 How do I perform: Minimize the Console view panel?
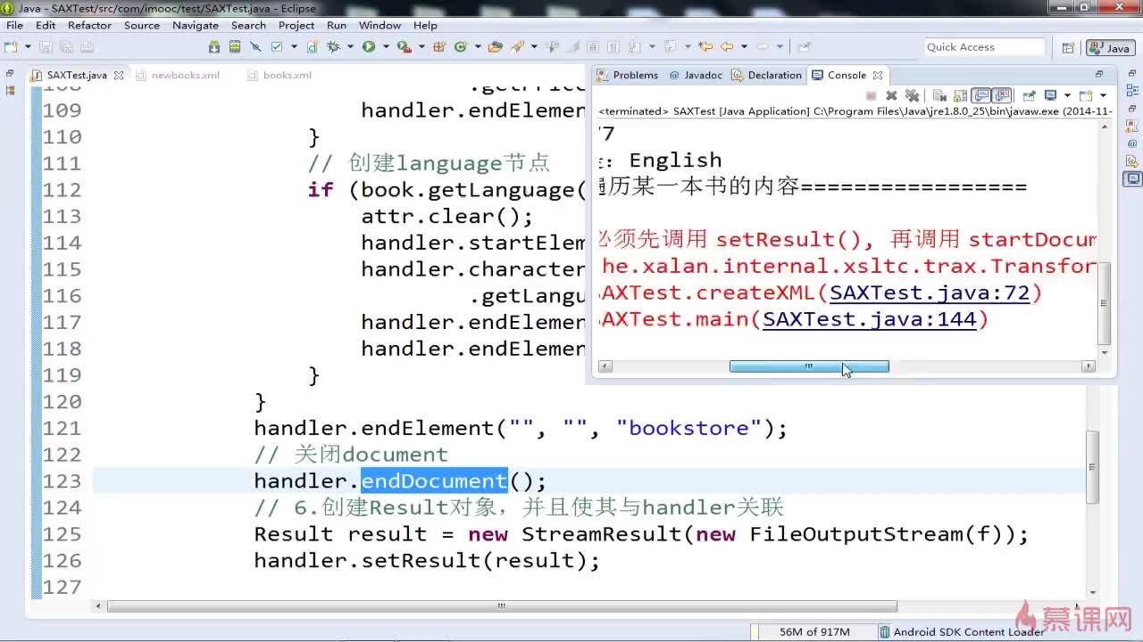tap(1099, 75)
